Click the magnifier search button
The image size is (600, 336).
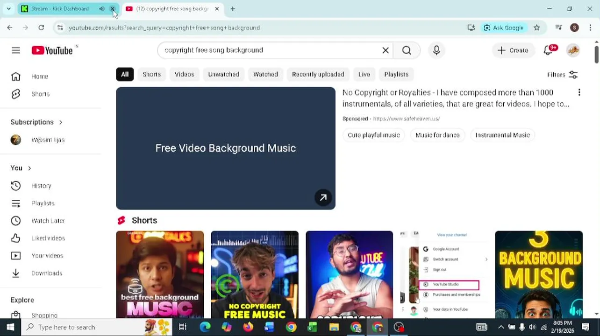click(x=407, y=50)
